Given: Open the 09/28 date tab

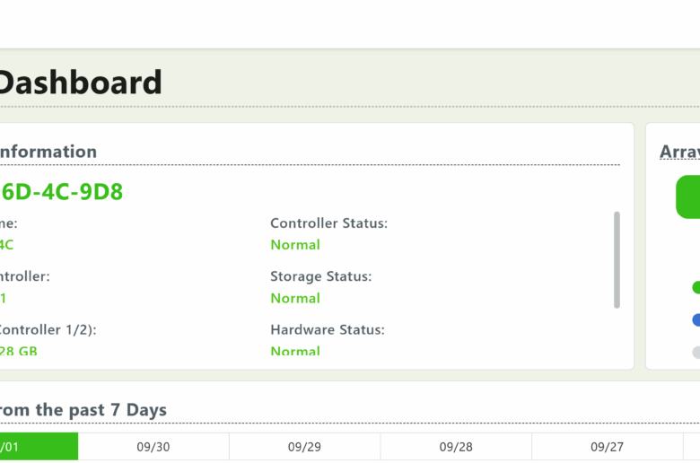Looking at the screenshot, I should (456, 447).
